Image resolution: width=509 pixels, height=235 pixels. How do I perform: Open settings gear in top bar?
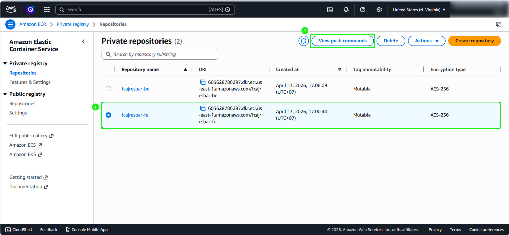pos(379,10)
